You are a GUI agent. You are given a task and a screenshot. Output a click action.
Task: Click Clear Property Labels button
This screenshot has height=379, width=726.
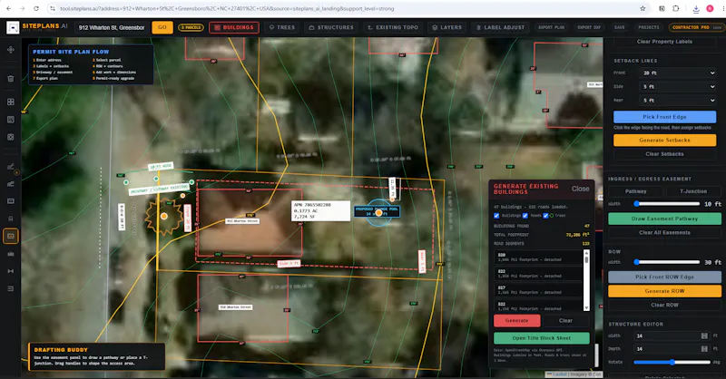pos(664,42)
